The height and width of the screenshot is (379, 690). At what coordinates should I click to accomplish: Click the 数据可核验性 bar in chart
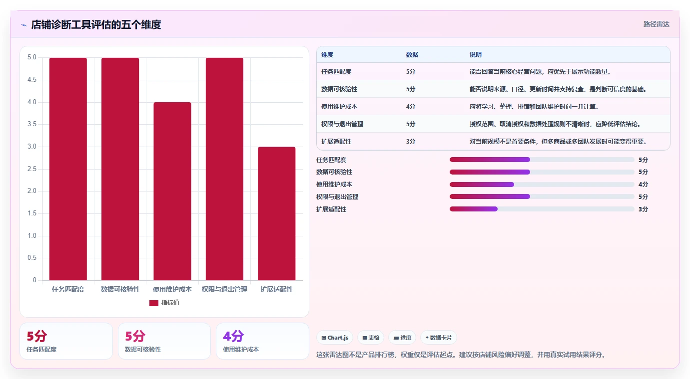pos(120,169)
